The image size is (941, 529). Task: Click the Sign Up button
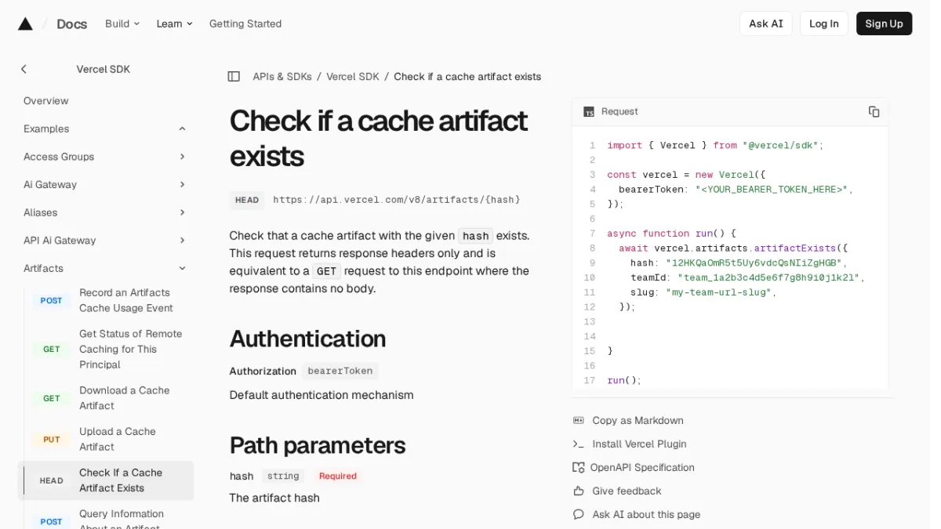(x=884, y=24)
